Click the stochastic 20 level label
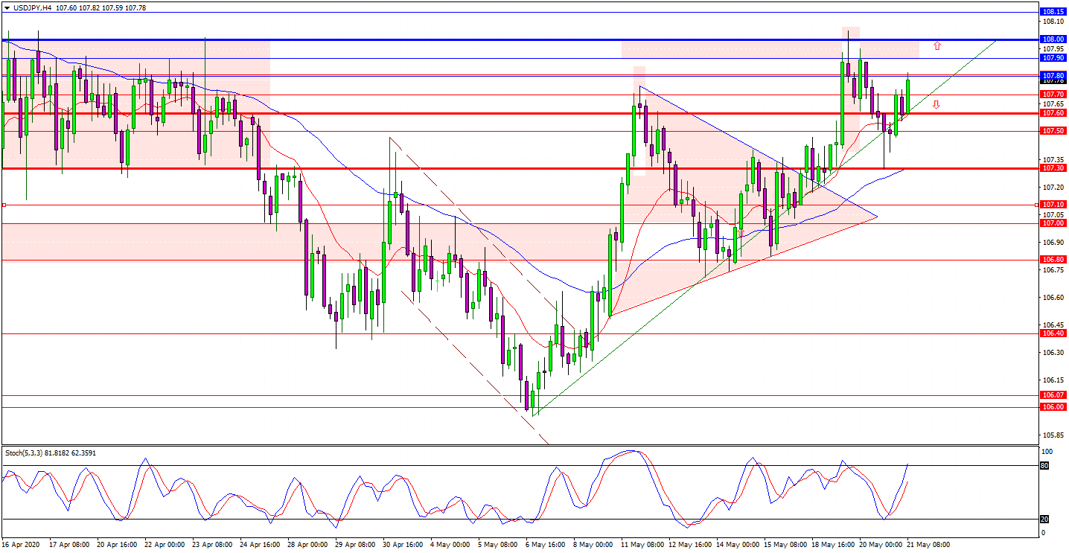 point(1044,520)
